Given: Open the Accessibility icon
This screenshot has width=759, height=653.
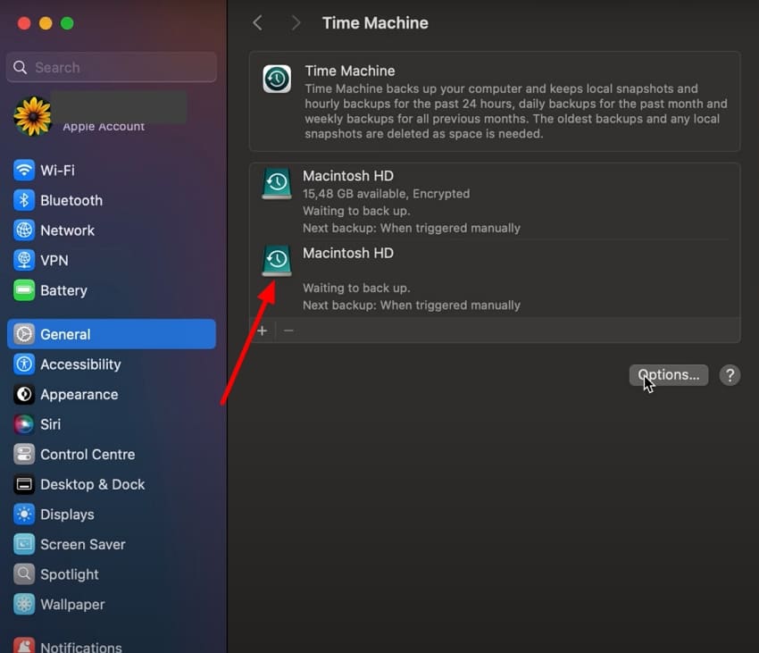Looking at the screenshot, I should (x=24, y=364).
